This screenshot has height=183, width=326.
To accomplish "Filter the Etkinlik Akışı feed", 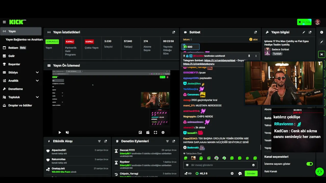I will (99, 141).
